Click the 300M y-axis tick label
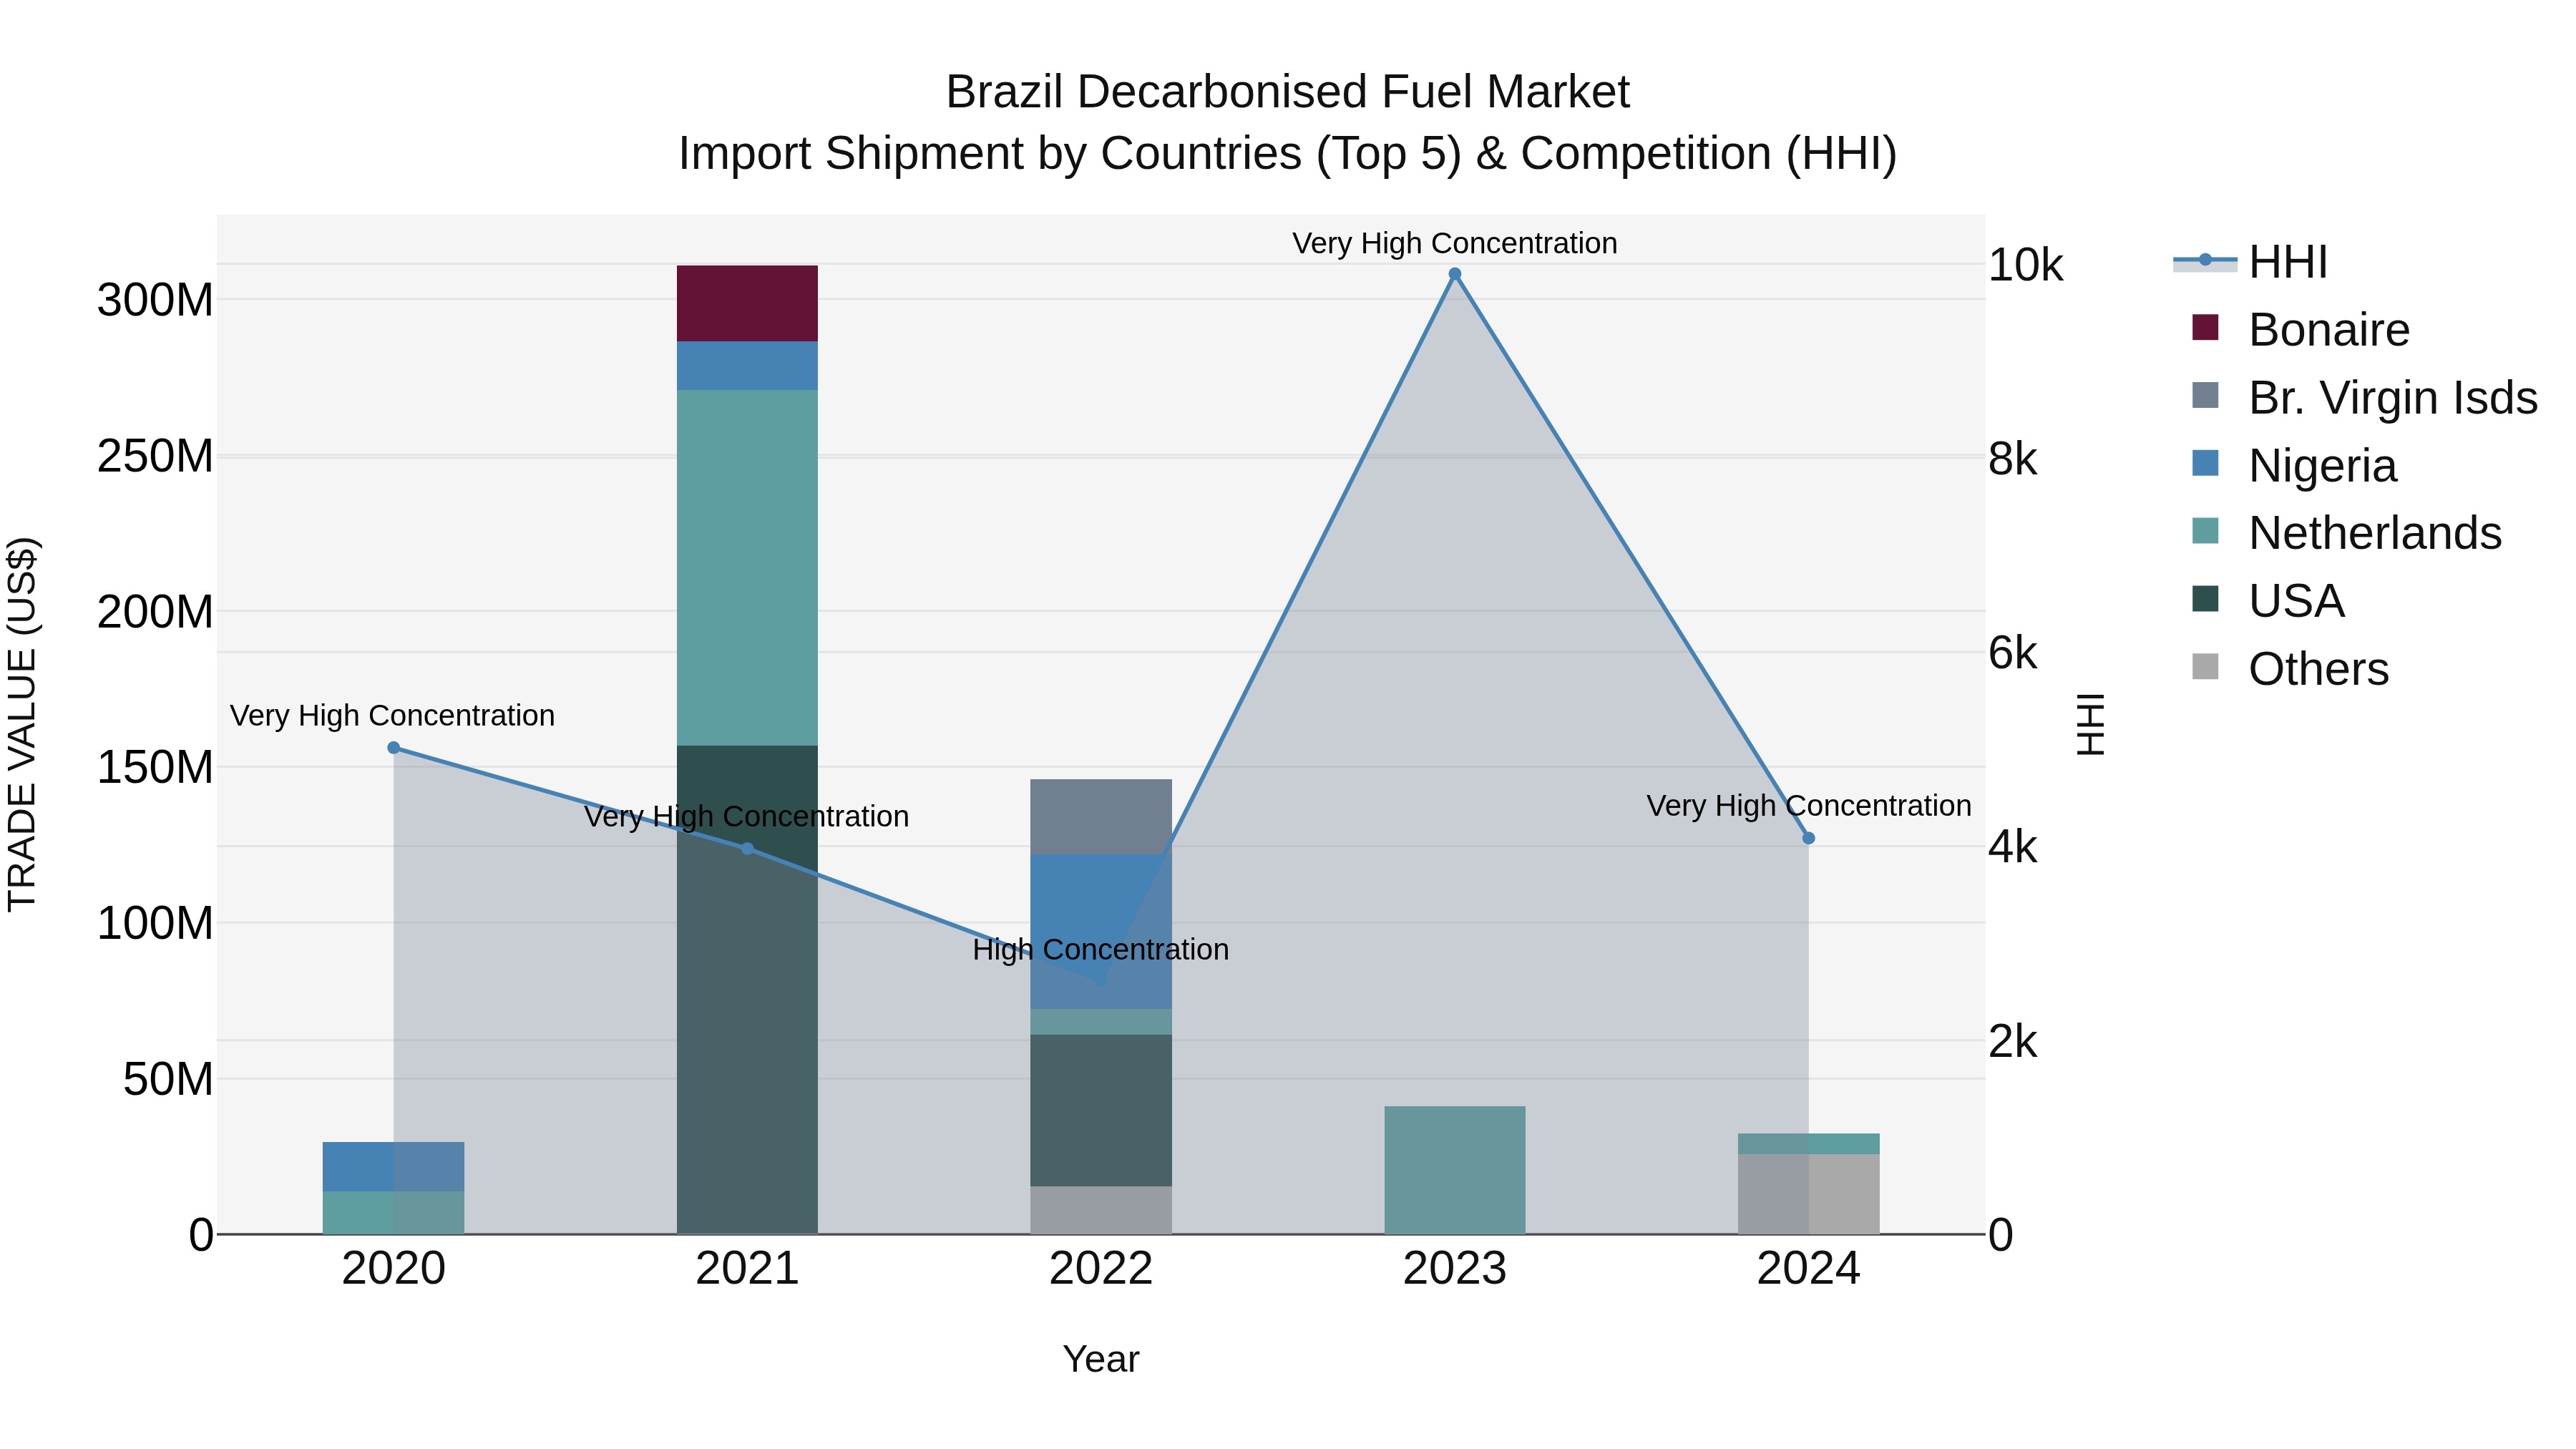2576x1449 pixels. [x=155, y=300]
